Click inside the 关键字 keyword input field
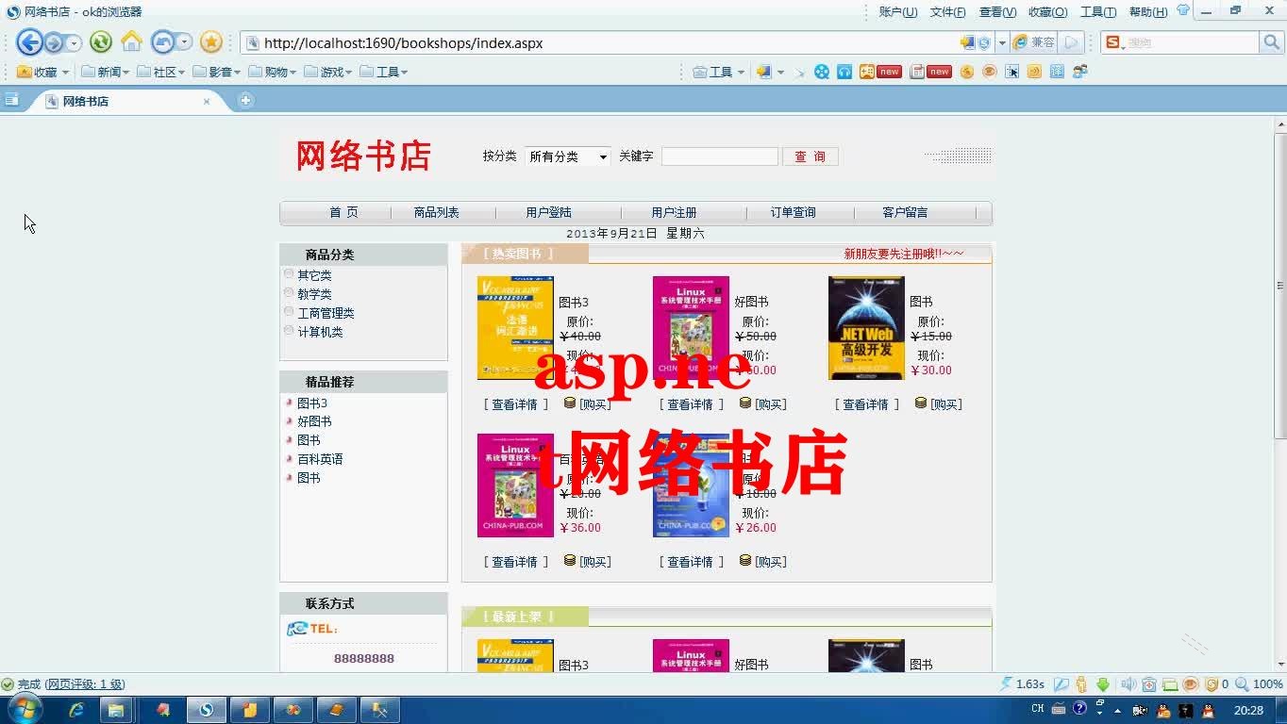1287x724 pixels. click(x=719, y=156)
